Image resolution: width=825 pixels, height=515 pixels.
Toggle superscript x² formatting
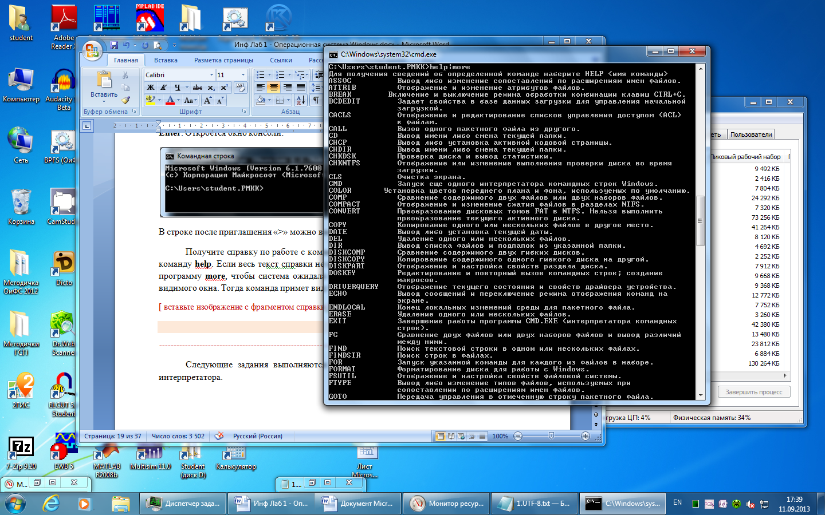[224, 88]
